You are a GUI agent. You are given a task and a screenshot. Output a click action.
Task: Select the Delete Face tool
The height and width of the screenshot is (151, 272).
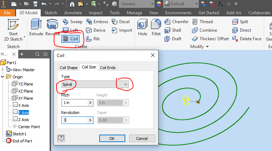coord(247,39)
